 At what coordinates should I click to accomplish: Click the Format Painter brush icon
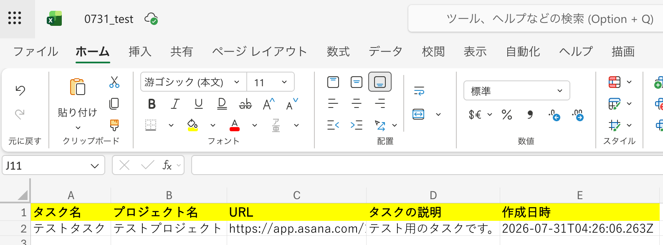click(x=114, y=125)
